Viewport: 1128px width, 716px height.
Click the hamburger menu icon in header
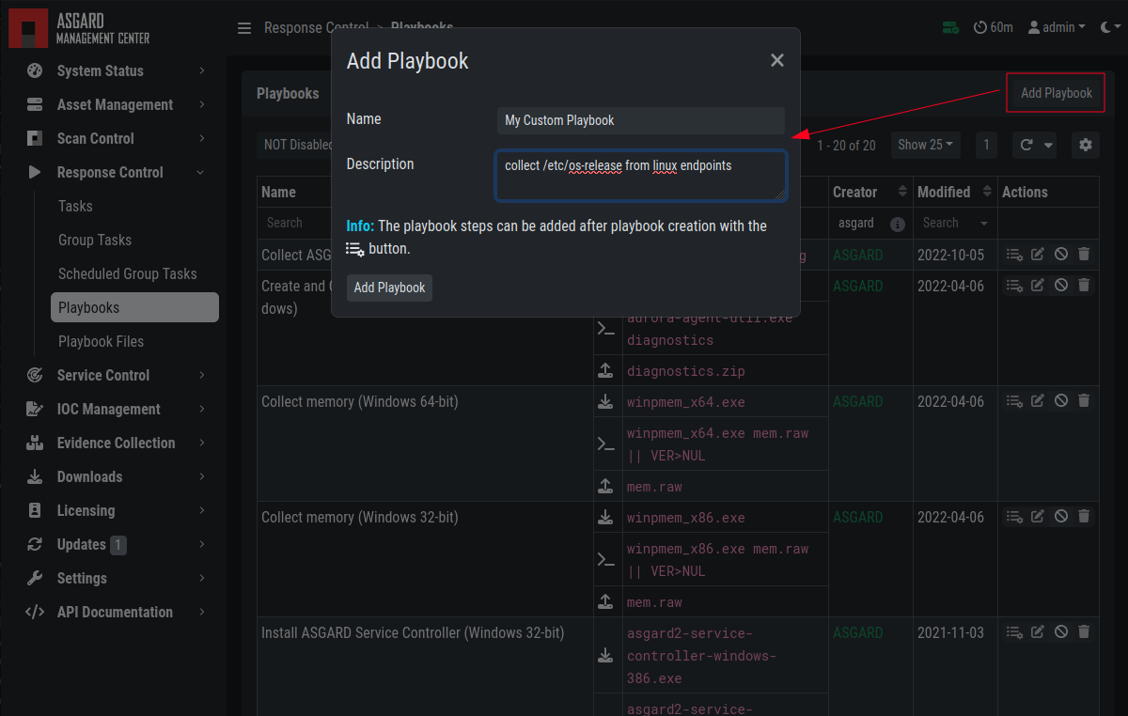(x=244, y=28)
